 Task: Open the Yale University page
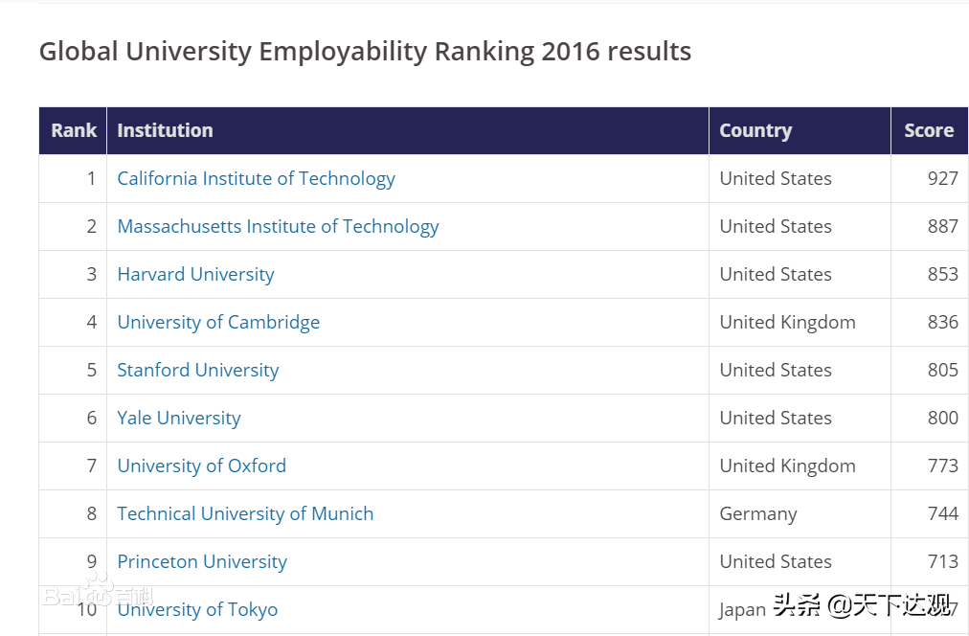pyautogui.click(x=178, y=418)
